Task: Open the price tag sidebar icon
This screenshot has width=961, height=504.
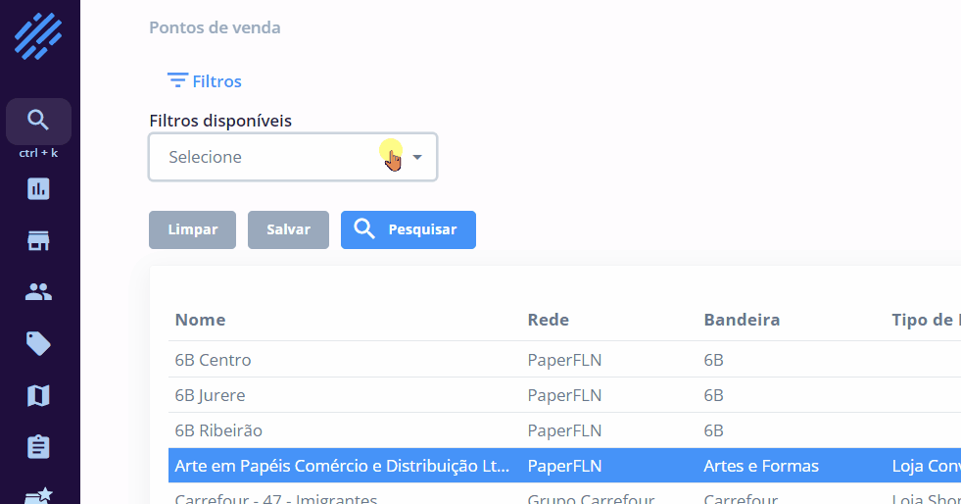Action: point(38,343)
